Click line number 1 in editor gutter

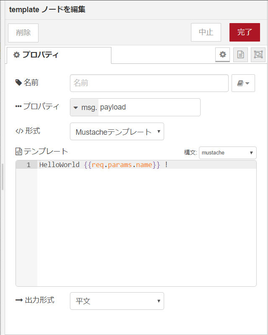28,165
